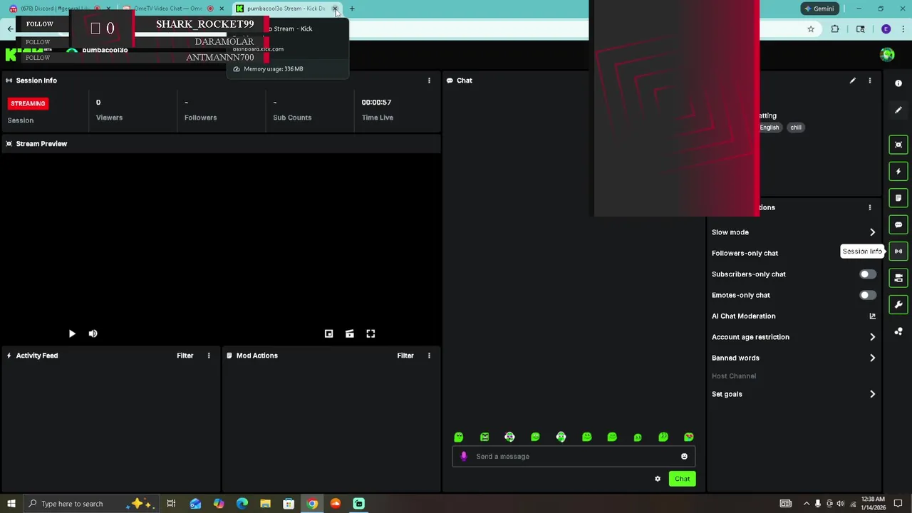Expand Account age restriction
912x513 pixels.
[x=872, y=337]
